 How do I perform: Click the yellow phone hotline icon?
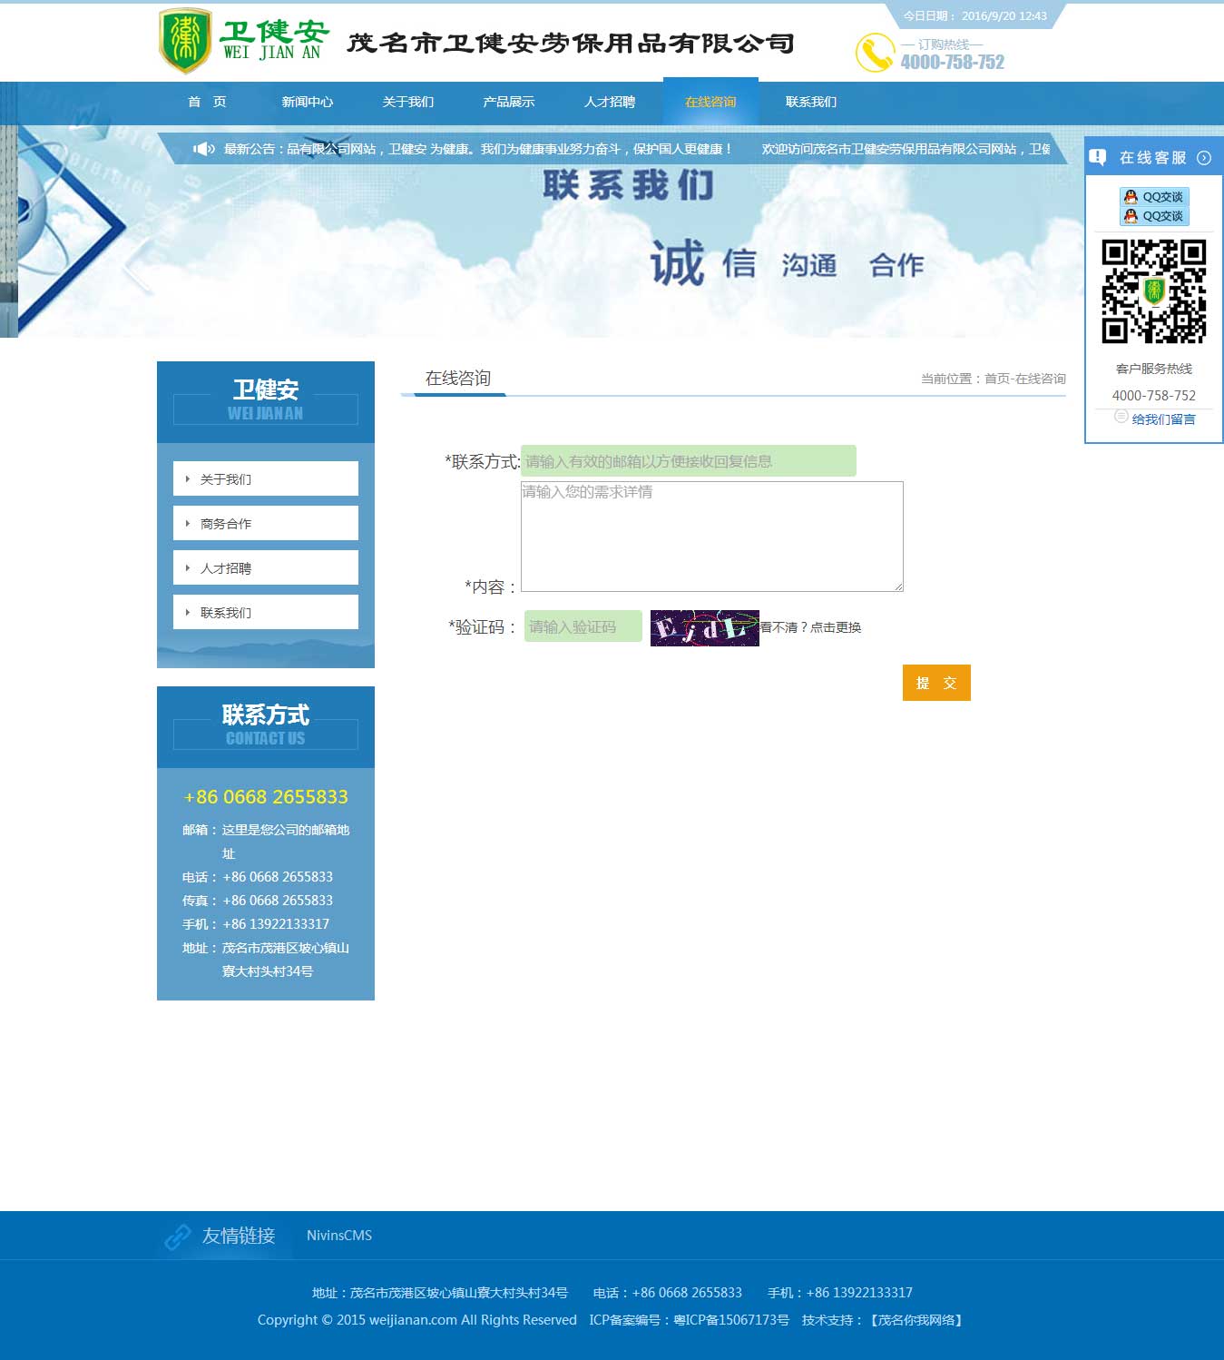875,53
